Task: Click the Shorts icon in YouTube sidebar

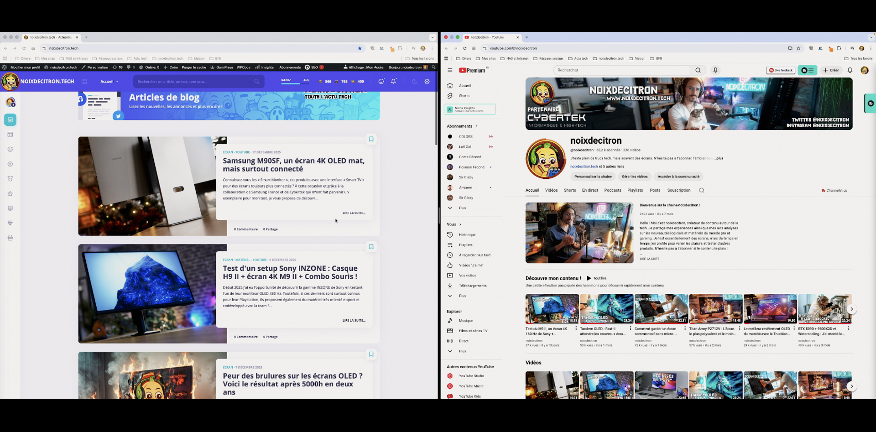Action: (450, 96)
